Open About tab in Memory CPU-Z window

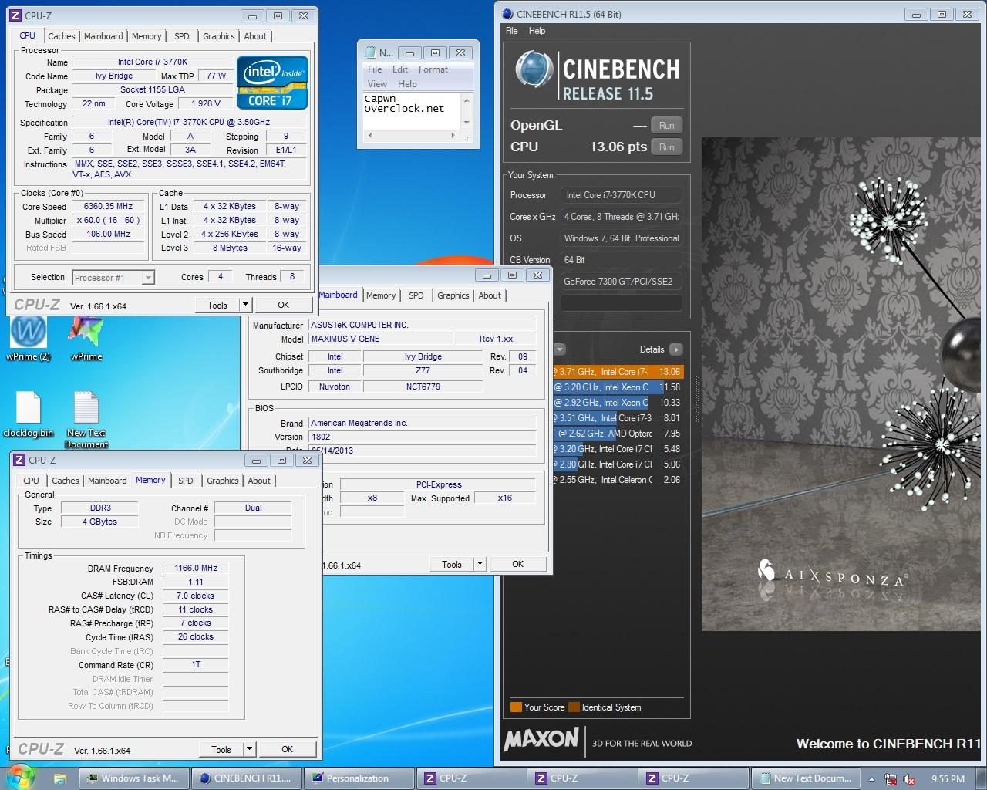click(259, 481)
